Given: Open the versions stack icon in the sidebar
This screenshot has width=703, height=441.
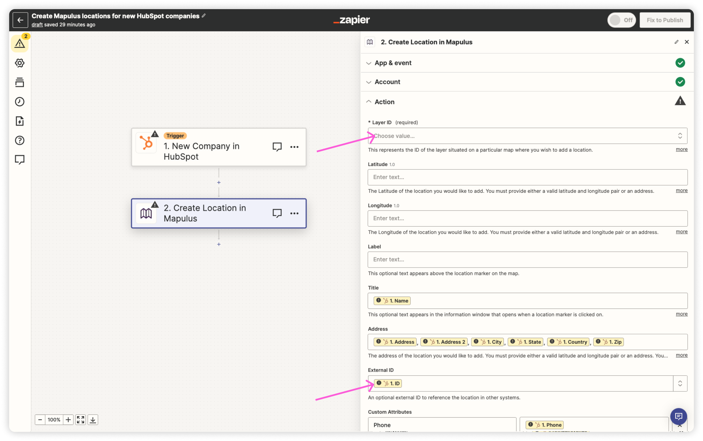Looking at the screenshot, I should [20, 82].
